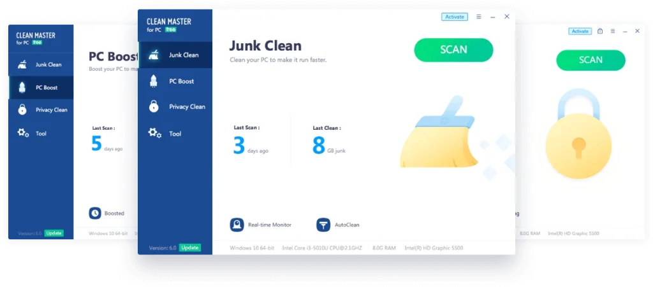
Task: Open Junk Clean in front window sidebar
Action: pos(175,55)
